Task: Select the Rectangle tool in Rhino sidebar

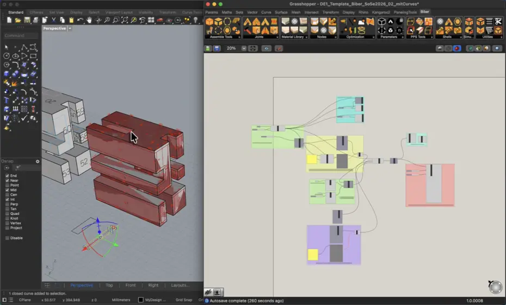Action: tap(33, 56)
